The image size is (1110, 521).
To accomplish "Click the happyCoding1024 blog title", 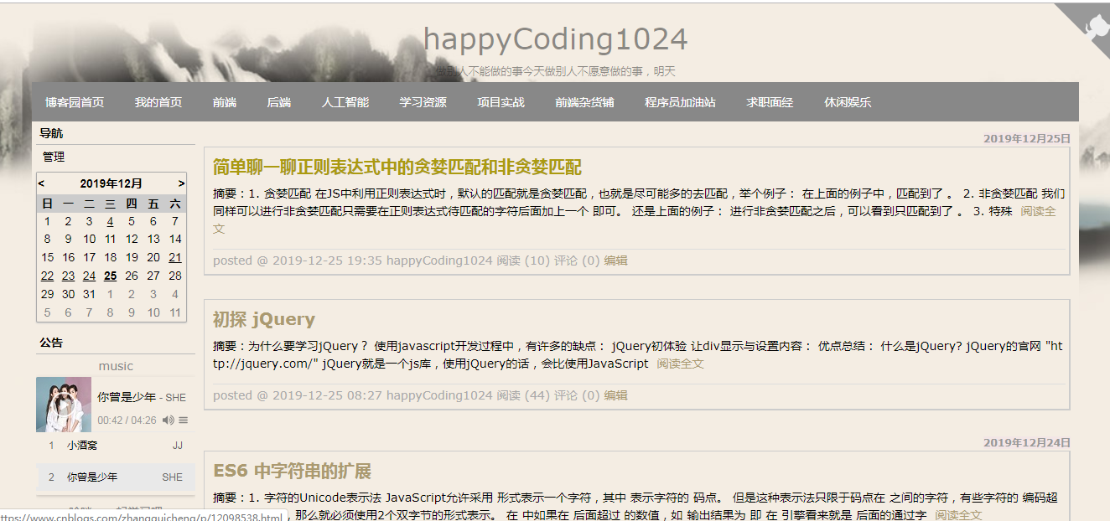I will (555, 39).
